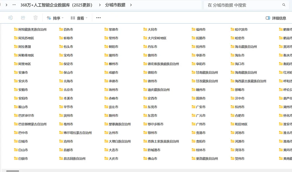Select the 德宏傣族景颇族自治州 folder name
The width and height of the screenshot is (292, 172).
pyautogui.click(x=163, y=64)
